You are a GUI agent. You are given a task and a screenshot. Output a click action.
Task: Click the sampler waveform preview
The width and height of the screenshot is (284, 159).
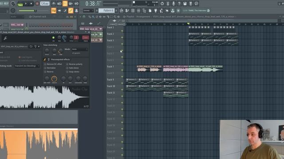click(44, 97)
